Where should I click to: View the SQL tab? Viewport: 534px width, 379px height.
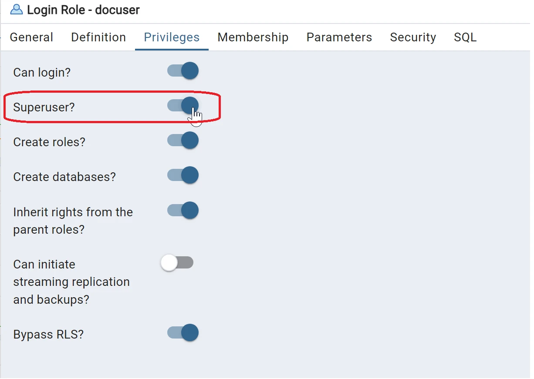click(465, 37)
